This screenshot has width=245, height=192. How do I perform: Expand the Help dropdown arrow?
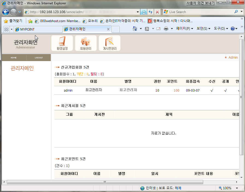tap(237, 29)
